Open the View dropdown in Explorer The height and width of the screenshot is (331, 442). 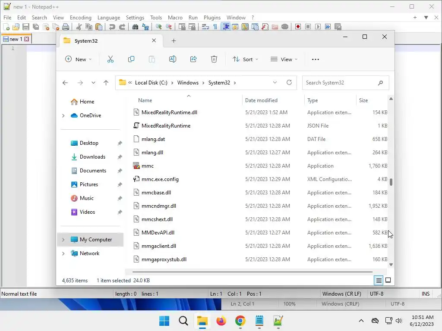tap(284, 59)
